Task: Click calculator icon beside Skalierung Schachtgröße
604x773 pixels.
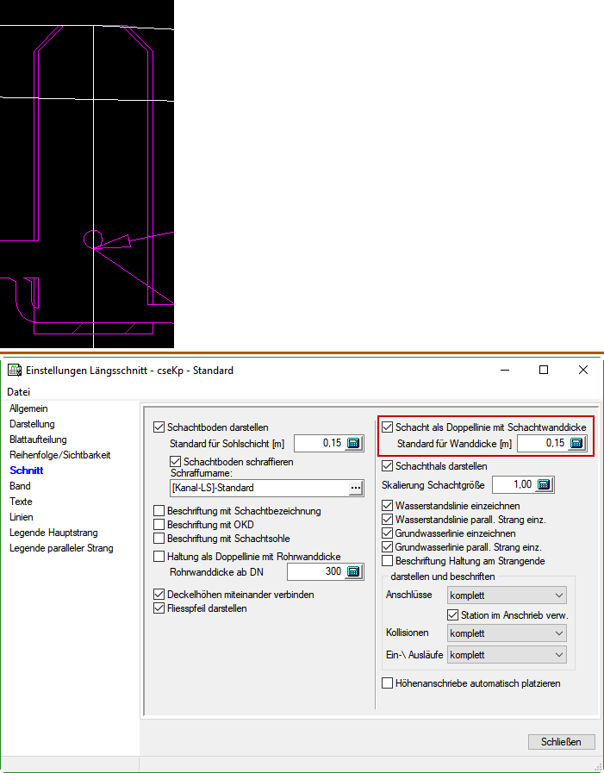Action: coord(544,485)
